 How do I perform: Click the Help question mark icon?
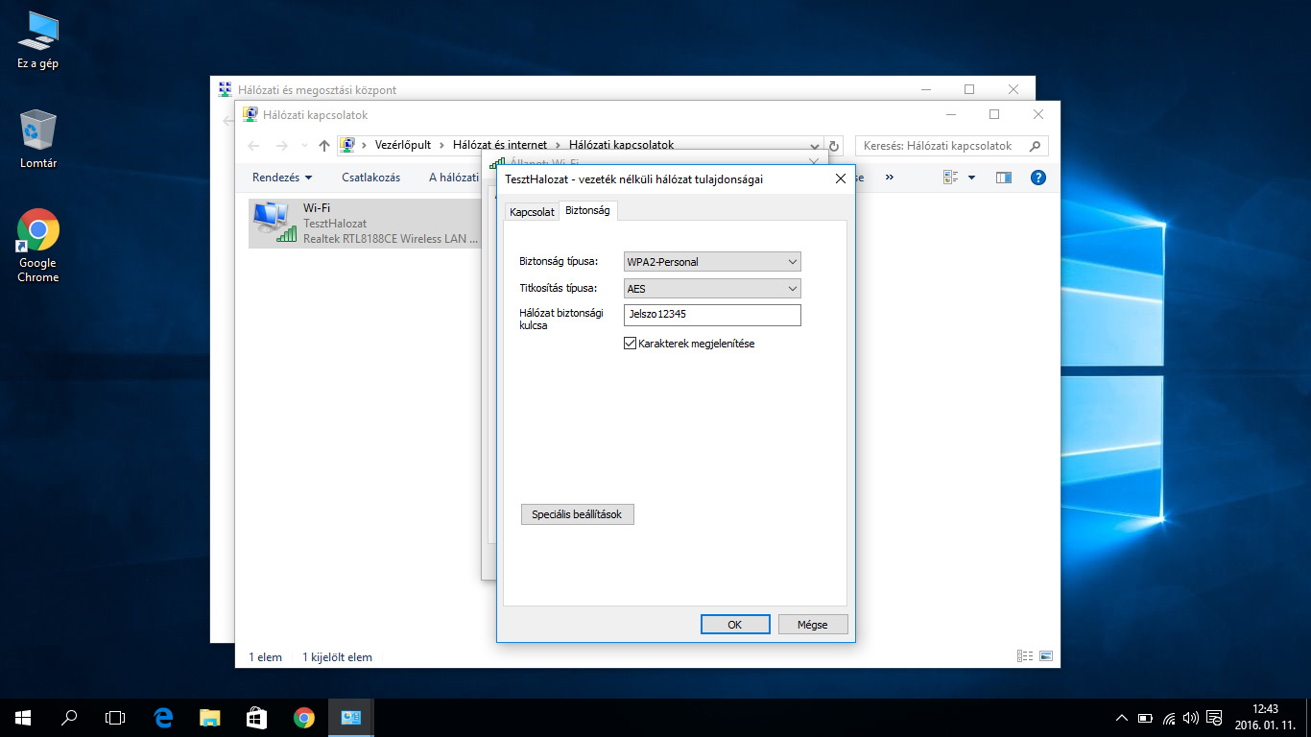[1037, 178]
